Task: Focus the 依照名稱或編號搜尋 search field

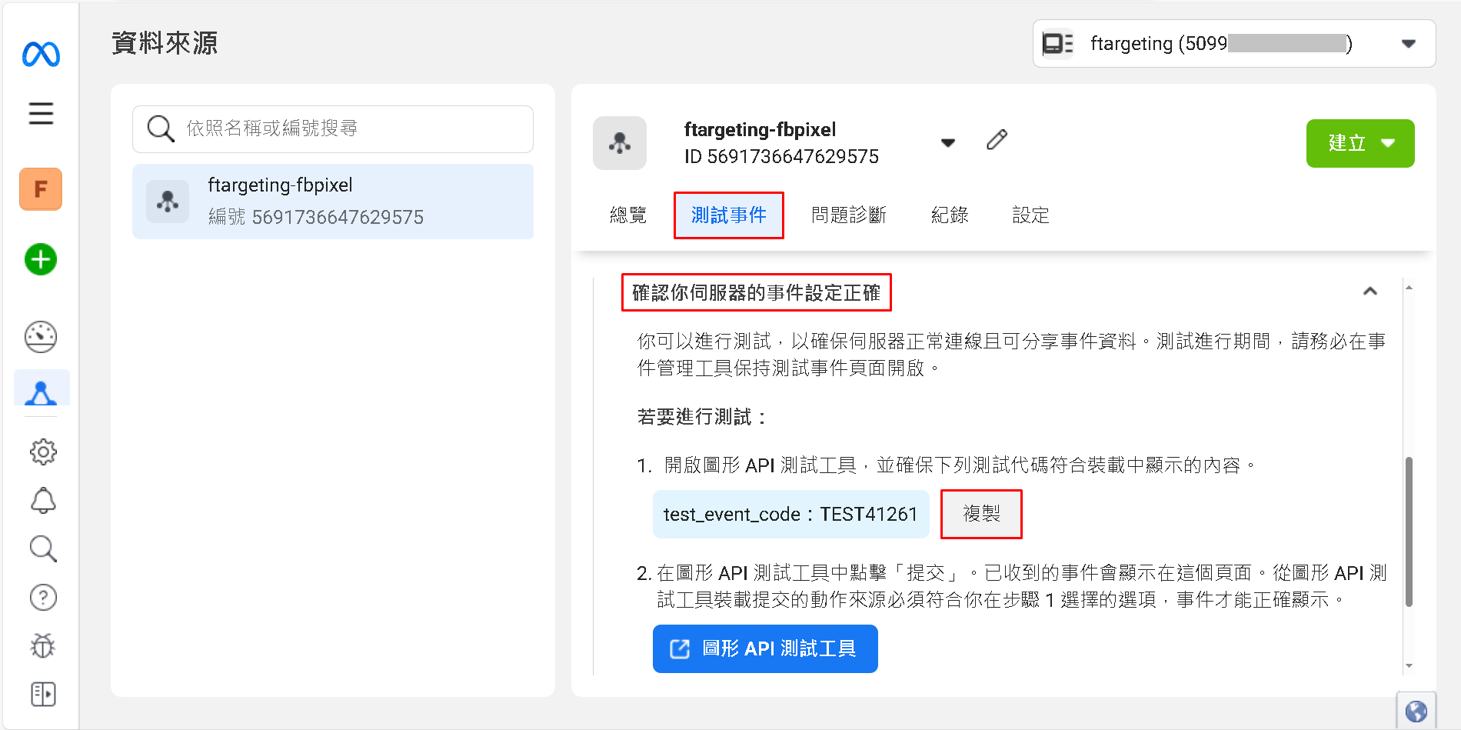Action: [x=333, y=128]
